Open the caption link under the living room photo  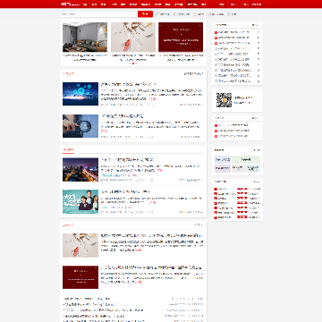pyautogui.click(x=85, y=57)
